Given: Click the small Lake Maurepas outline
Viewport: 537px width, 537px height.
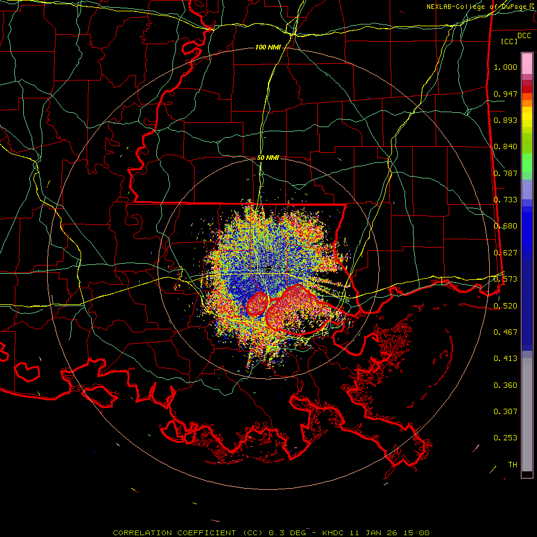Looking at the screenshot, I should [x=258, y=304].
